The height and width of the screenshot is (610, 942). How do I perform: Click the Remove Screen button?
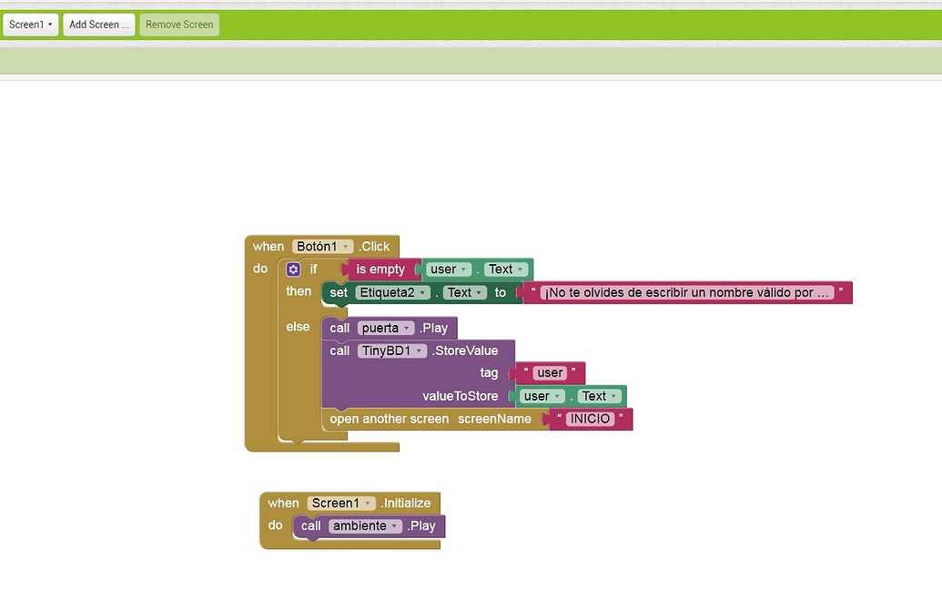(179, 25)
